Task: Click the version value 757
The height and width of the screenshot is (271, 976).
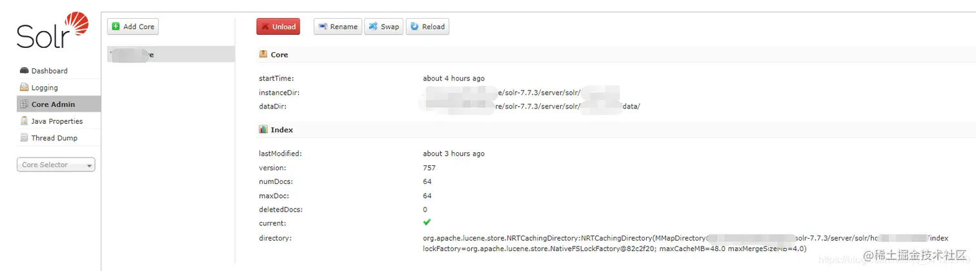Action: click(x=429, y=168)
